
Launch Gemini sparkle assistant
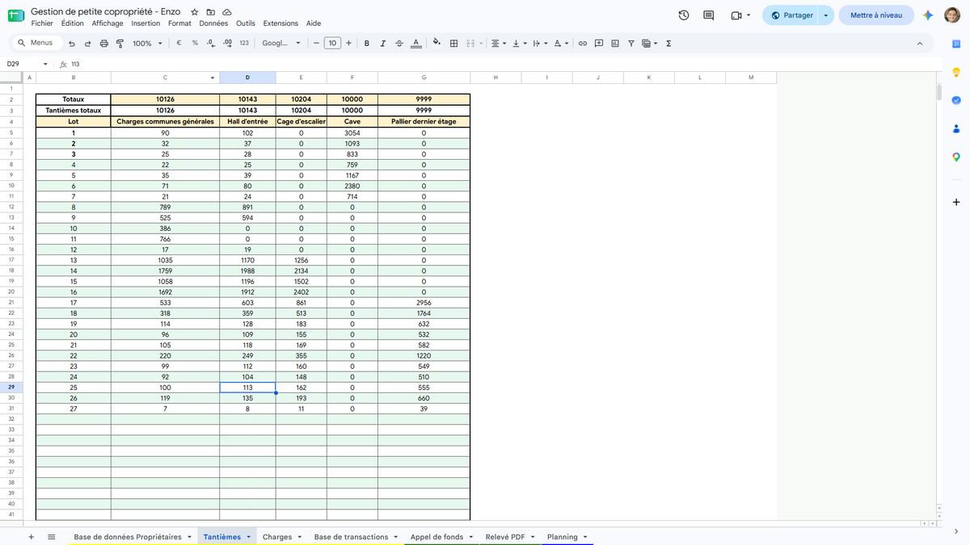[x=929, y=15]
